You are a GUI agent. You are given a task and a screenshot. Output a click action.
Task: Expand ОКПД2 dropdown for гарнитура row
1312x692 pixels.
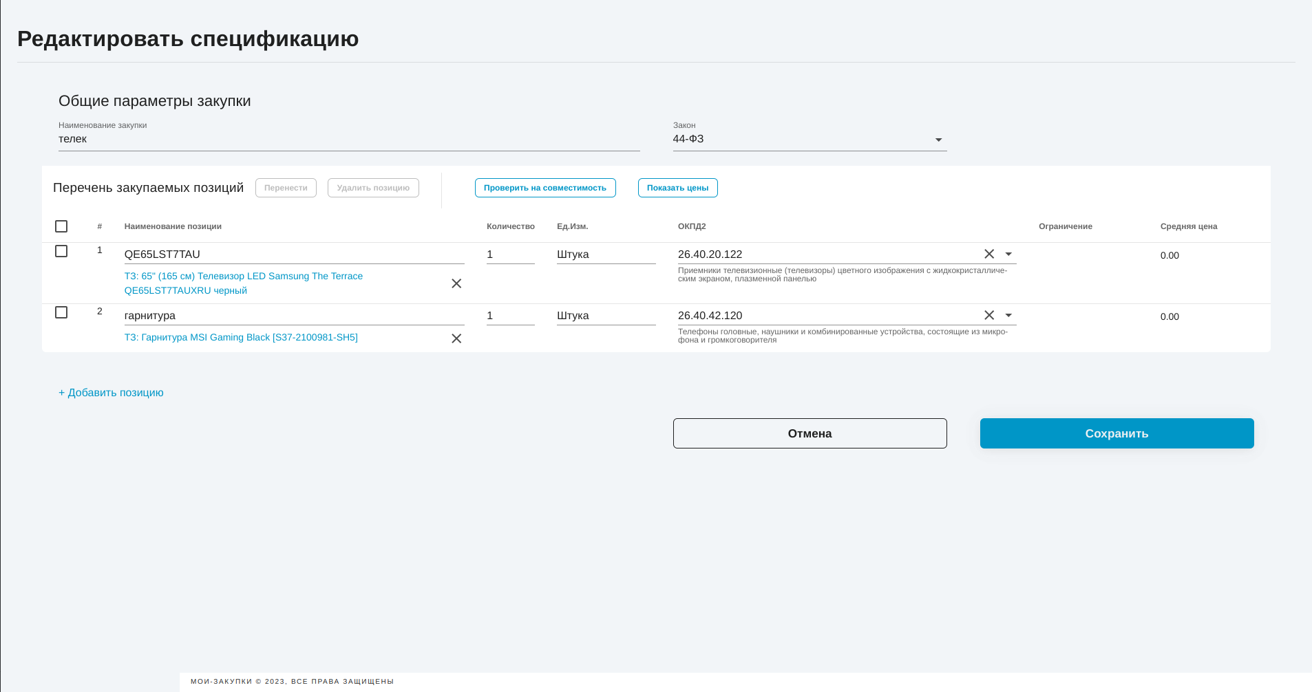[x=1008, y=315]
